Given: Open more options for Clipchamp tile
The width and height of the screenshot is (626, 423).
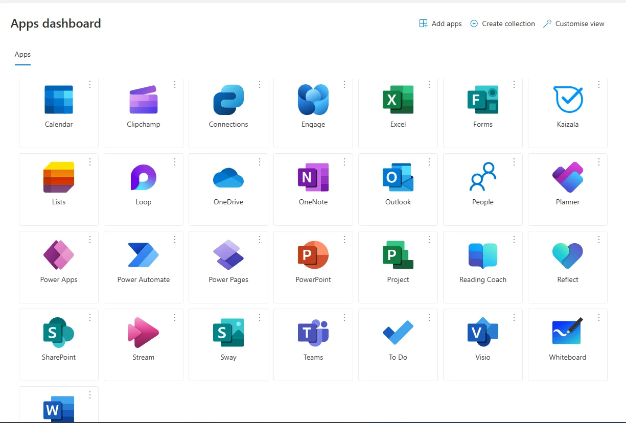Looking at the screenshot, I should pyautogui.click(x=175, y=84).
